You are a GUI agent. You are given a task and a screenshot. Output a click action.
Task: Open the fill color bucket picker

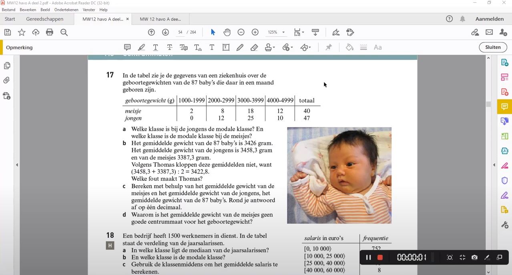(x=349, y=47)
